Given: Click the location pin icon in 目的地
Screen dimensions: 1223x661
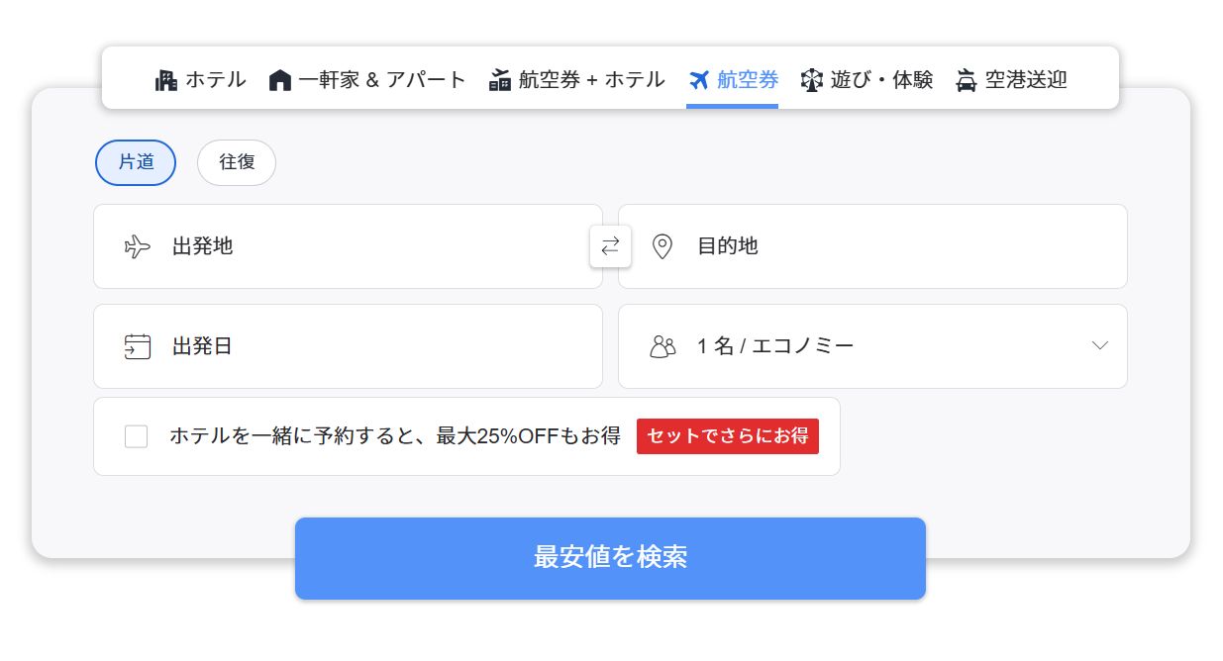Looking at the screenshot, I should pos(662,246).
